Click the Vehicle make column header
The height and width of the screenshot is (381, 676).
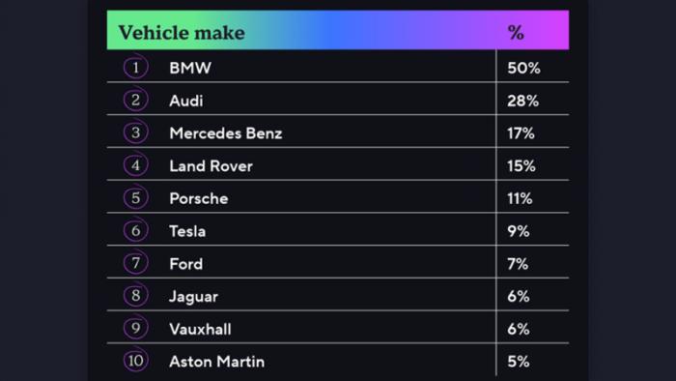tap(182, 32)
